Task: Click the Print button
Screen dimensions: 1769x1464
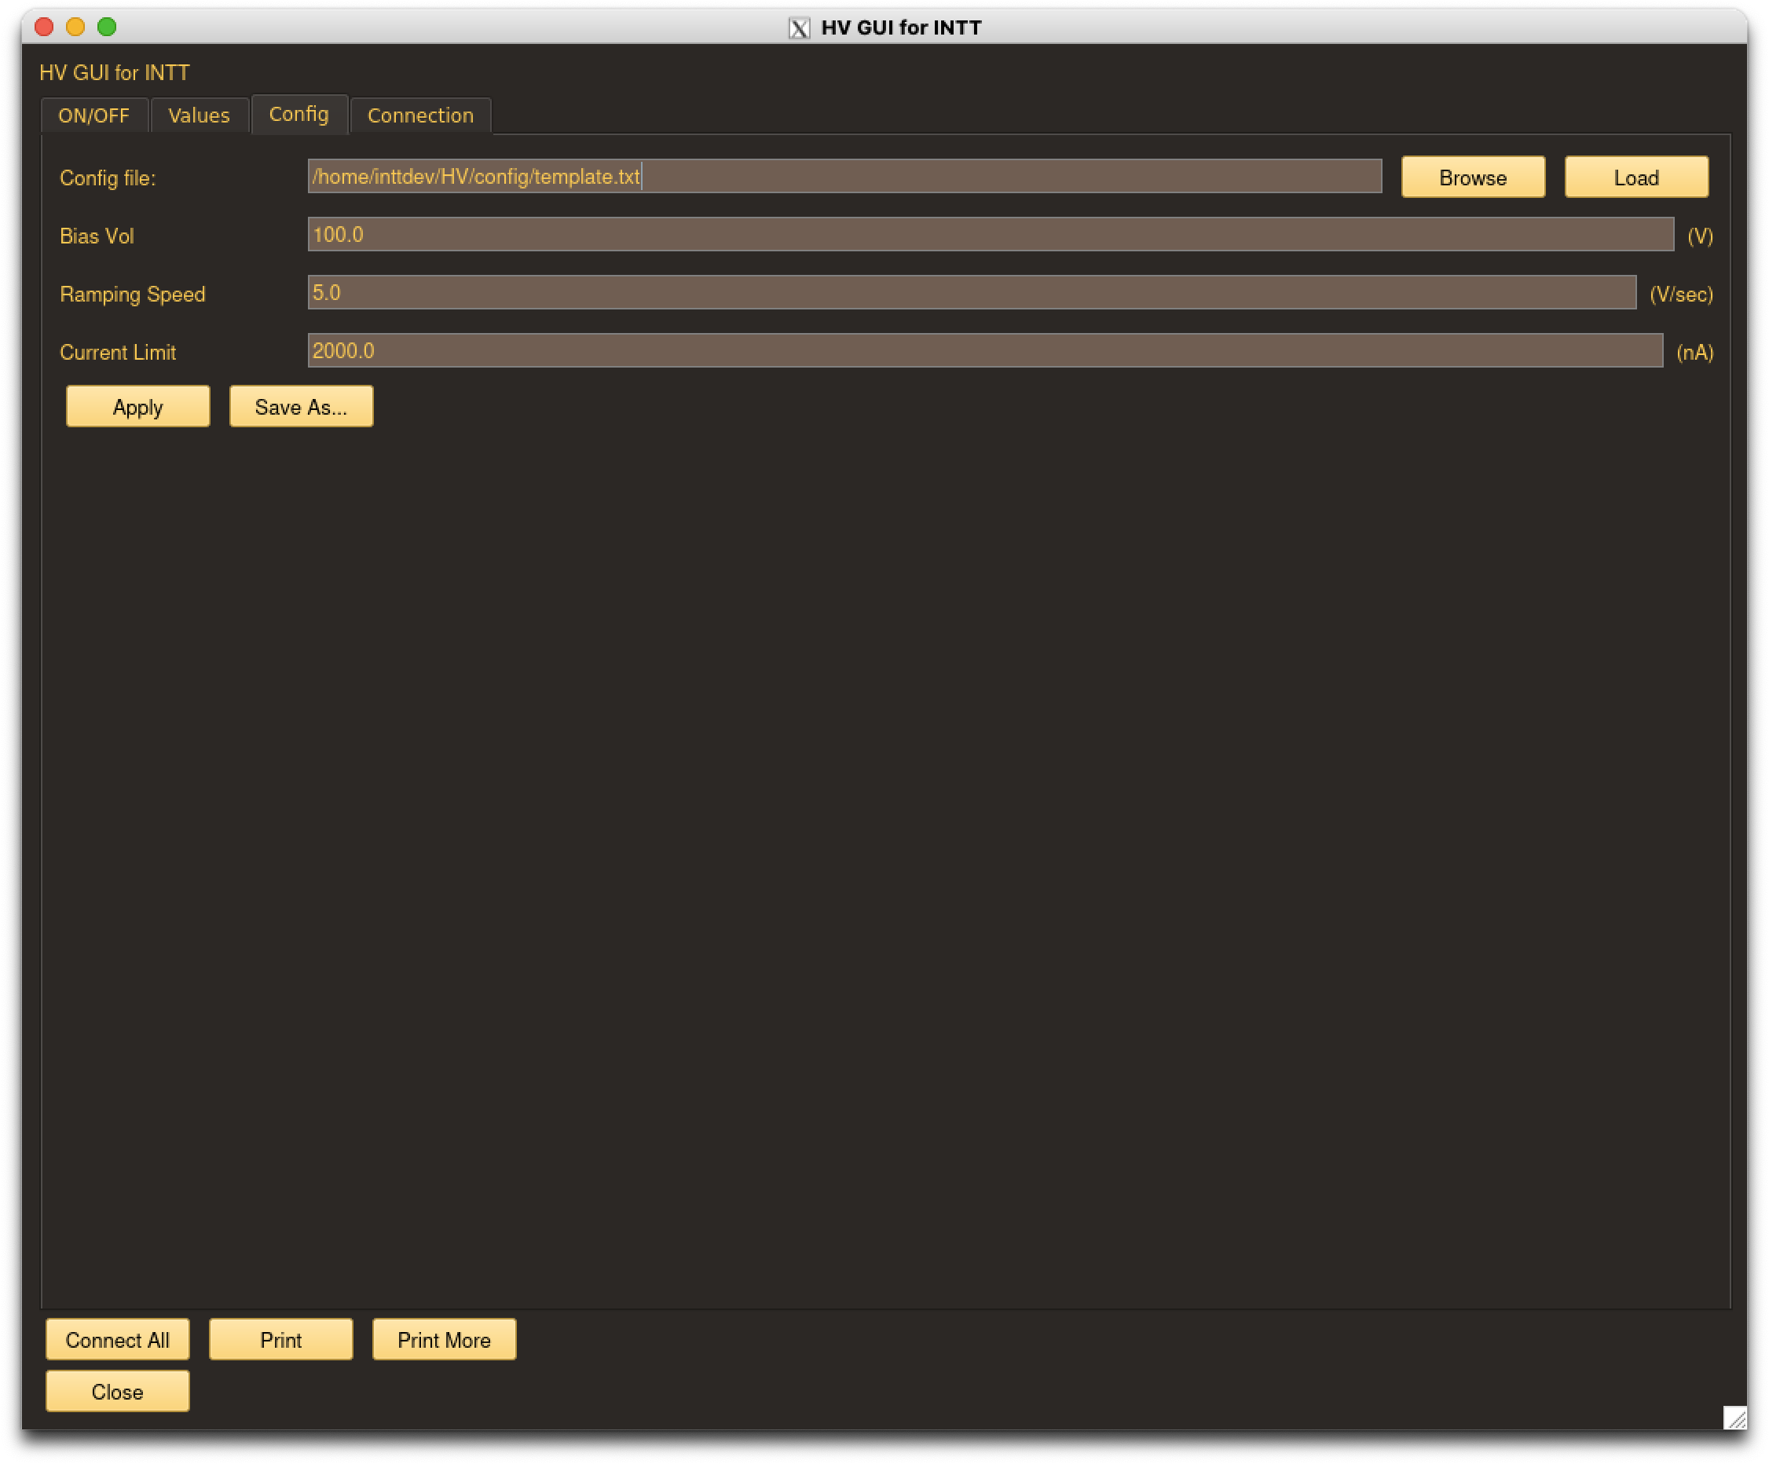Action: tap(280, 1339)
